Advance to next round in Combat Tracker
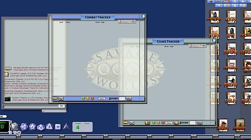The image size is (251, 140). [x=129, y=99]
